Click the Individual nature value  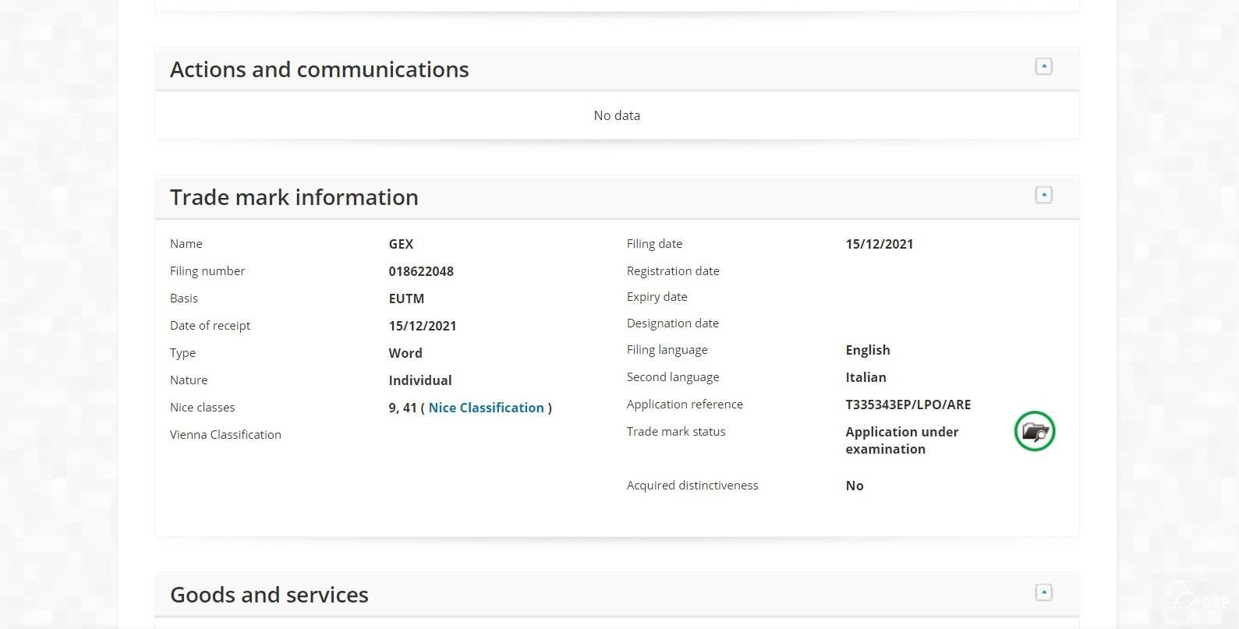419,380
